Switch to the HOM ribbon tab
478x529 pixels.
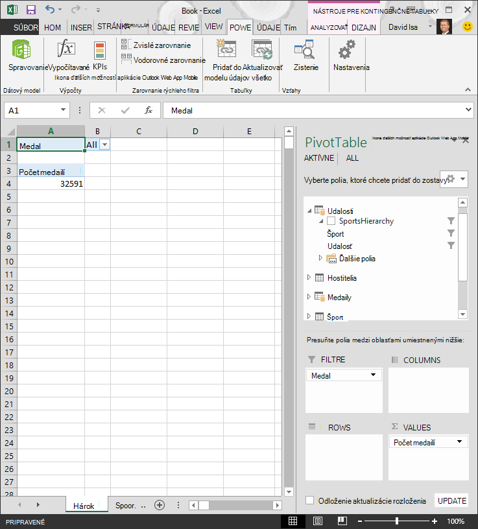tap(53, 27)
